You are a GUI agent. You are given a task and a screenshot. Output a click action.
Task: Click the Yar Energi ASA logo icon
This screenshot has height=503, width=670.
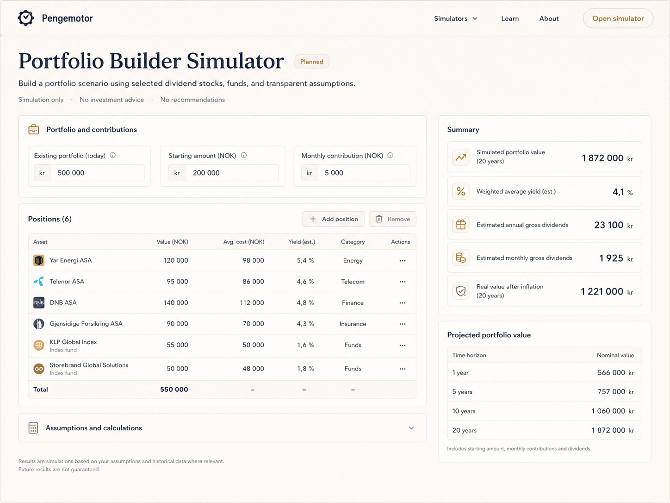pyautogui.click(x=39, y=260)
